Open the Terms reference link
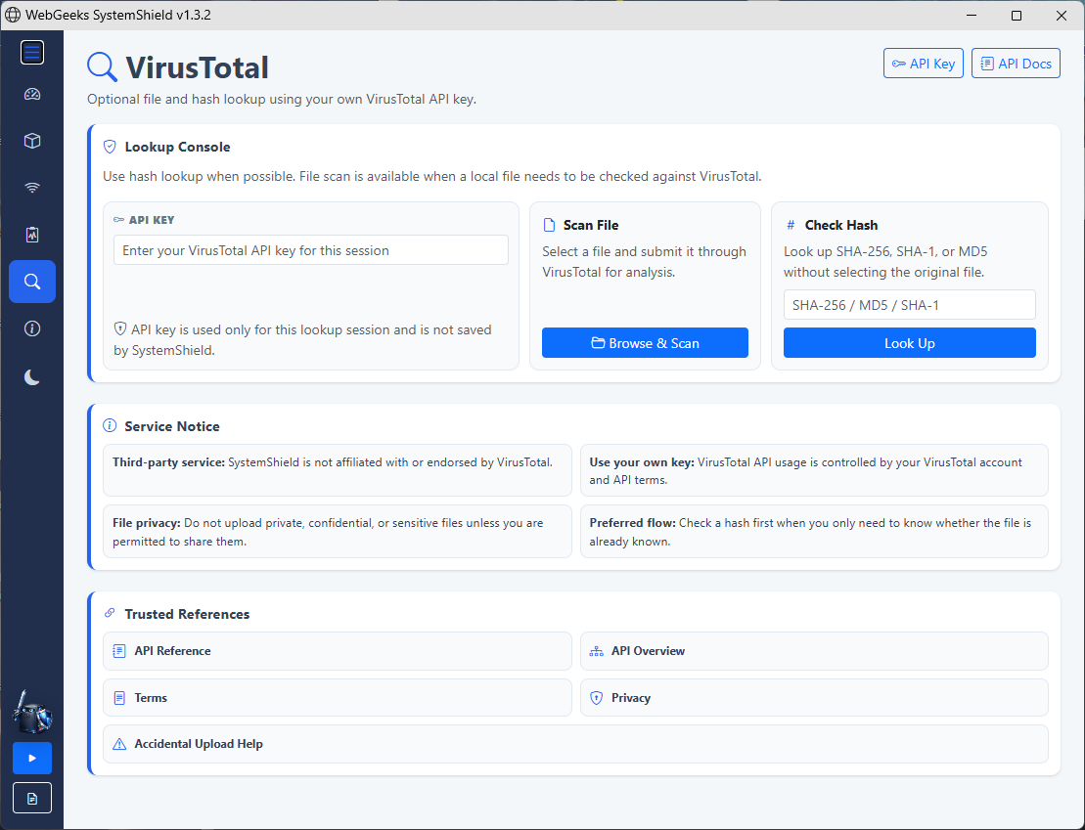 pyautogui.click(x=337, y=698)
